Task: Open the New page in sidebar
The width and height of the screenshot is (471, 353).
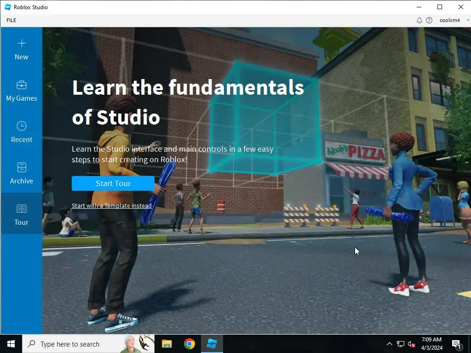Action: (x=21, y=50)
